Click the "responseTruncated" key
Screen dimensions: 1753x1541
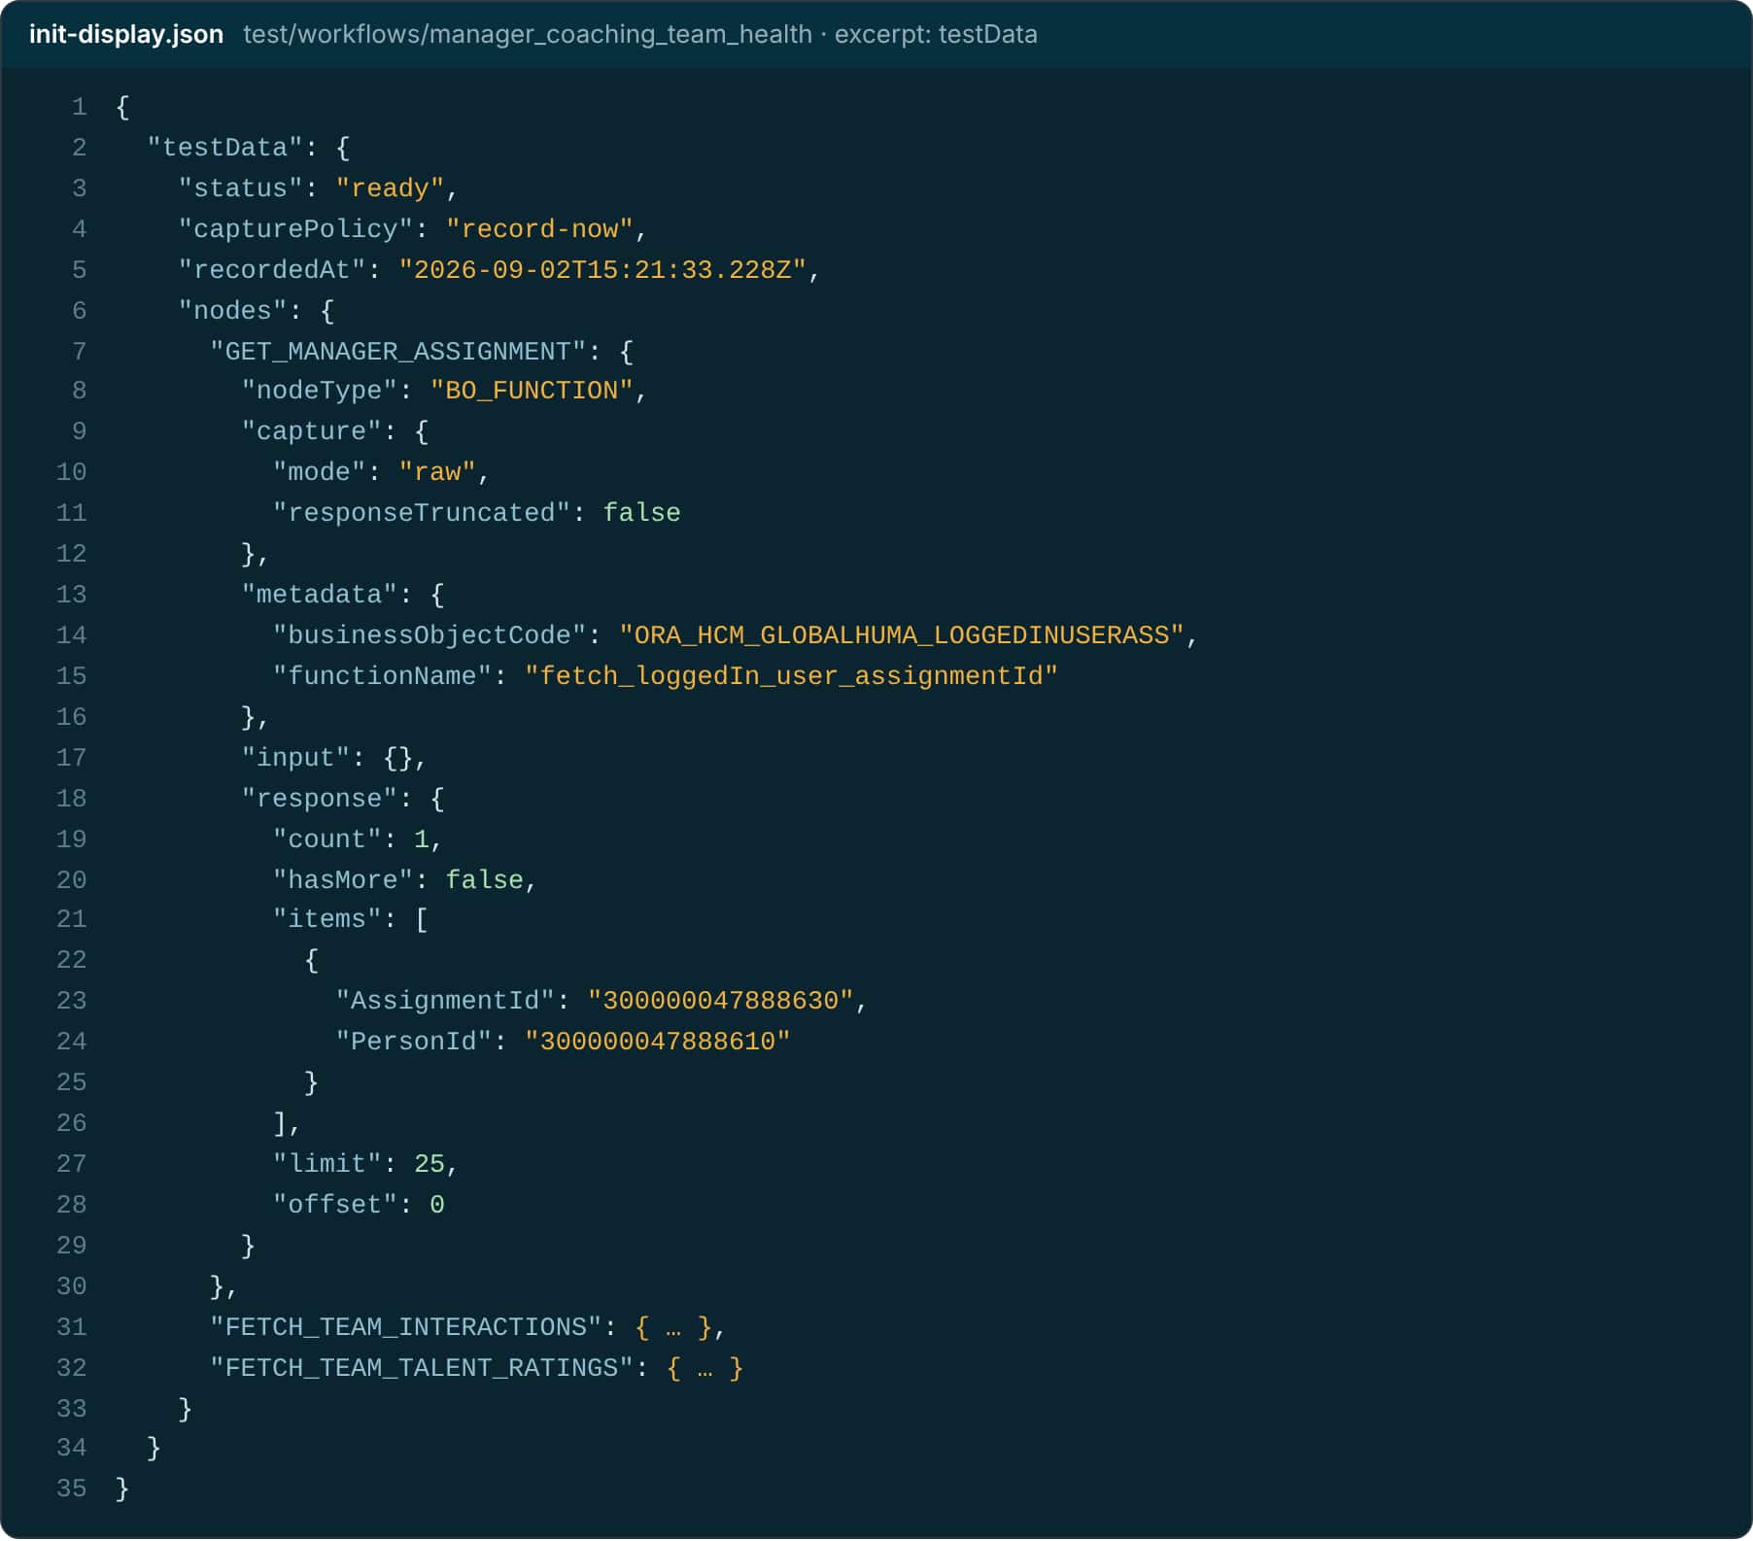pos(422,513)
